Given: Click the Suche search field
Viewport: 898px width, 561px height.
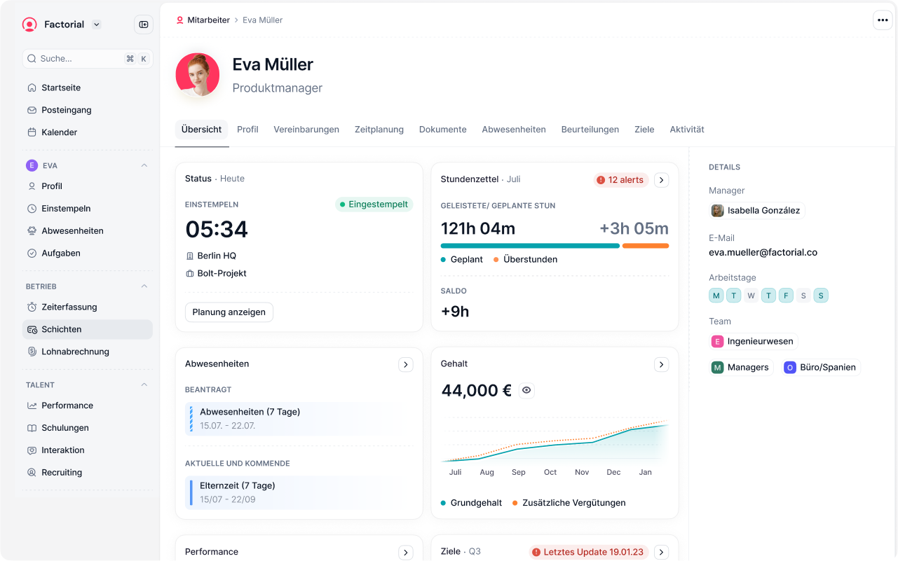Looking at the screenshot, I should pyautogui.click(x=77, y=59).
